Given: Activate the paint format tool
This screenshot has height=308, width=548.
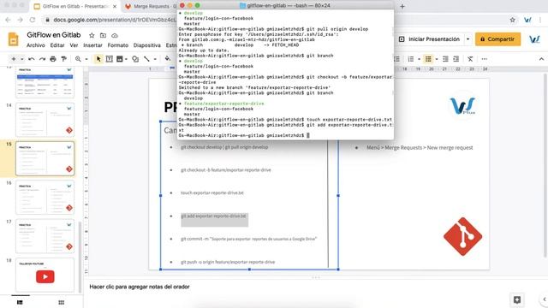Looking at the screenshot, I should (x=63, y=59).
